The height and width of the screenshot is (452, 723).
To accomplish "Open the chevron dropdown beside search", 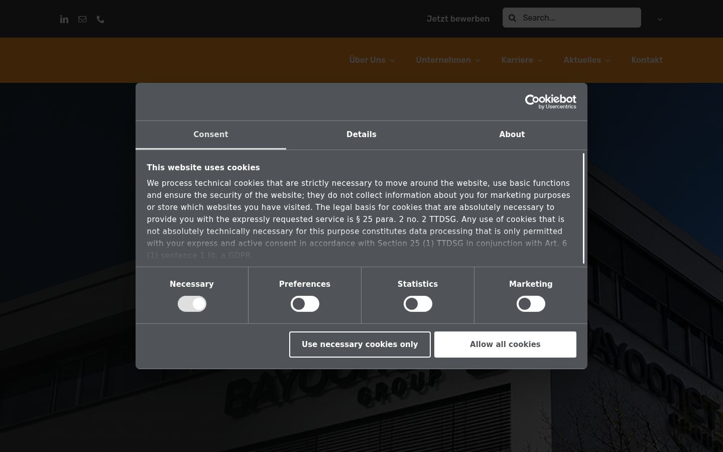I will click(660, 20).
